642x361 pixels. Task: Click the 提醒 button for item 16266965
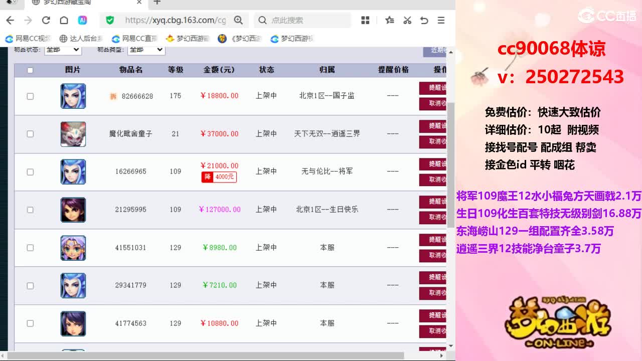[x=433, y=164]
